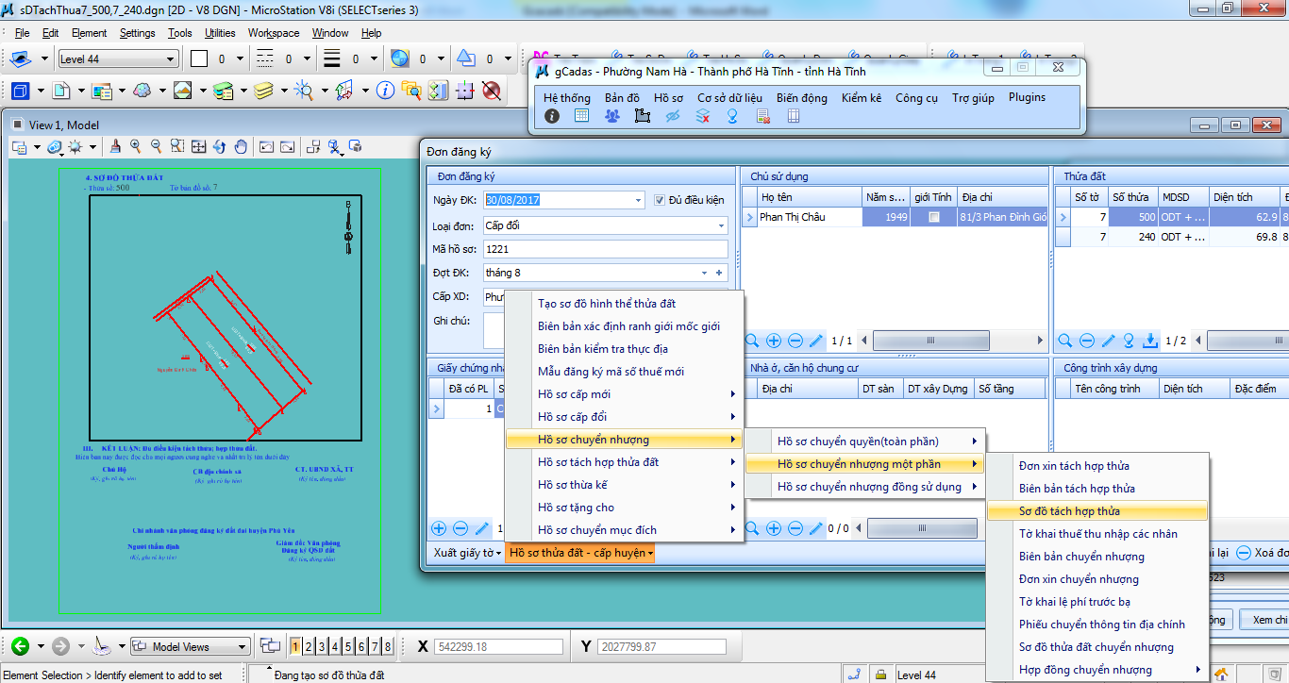Toggle the Đủ điều kiện checkbox

(x=661, y=200)
